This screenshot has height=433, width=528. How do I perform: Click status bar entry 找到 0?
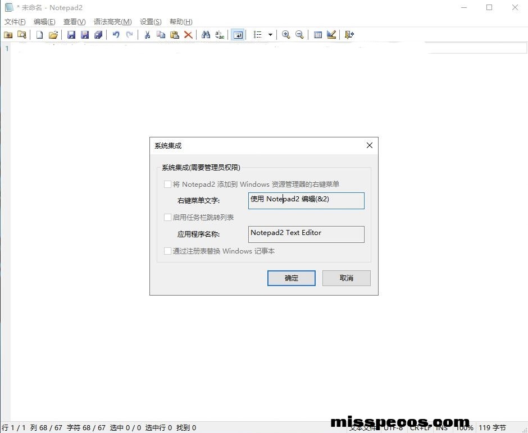(186, 427)
